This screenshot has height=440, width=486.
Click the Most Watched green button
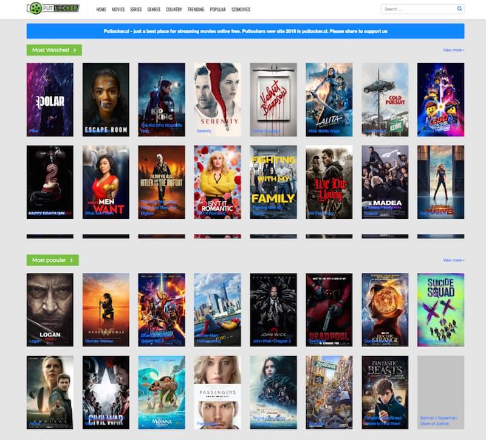pyautogui.click(x=54, y=50)
